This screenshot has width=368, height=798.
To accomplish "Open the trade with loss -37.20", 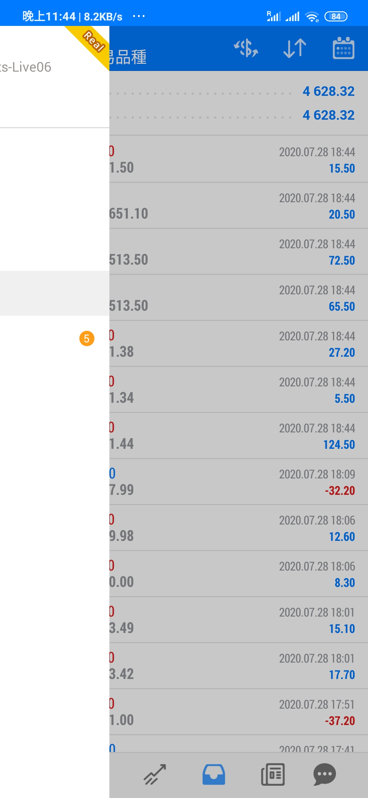I will point(239,712).
